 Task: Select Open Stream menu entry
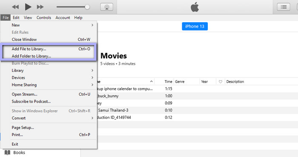(49, 94)
